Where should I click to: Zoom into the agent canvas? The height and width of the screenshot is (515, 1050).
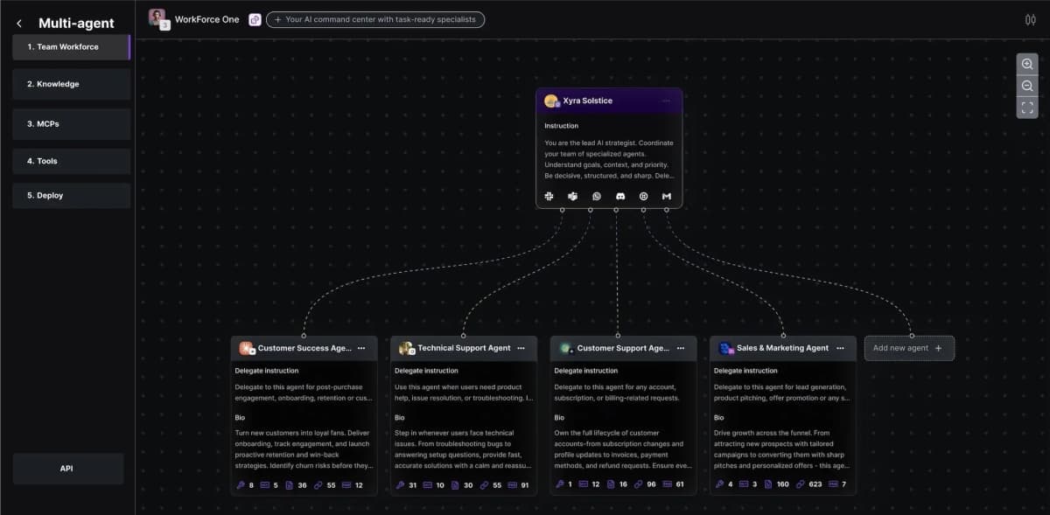tap(1027, 63)
